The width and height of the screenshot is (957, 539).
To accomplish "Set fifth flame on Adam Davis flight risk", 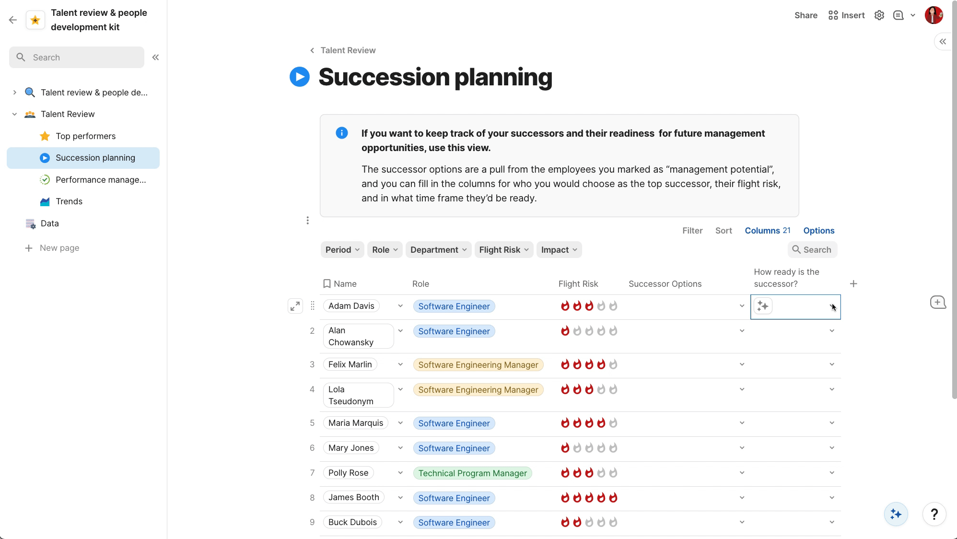I will pos(613,306).
